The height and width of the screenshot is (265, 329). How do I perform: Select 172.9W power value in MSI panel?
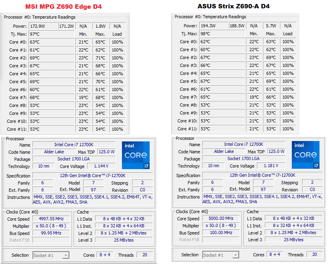coord(43,26)
